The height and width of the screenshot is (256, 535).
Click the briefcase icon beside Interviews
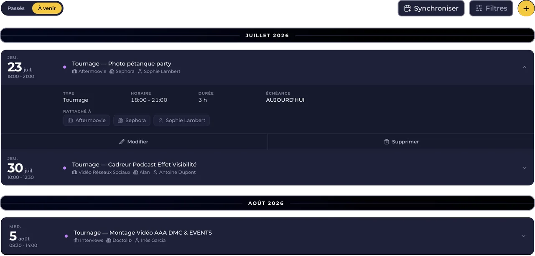(76, 240)
